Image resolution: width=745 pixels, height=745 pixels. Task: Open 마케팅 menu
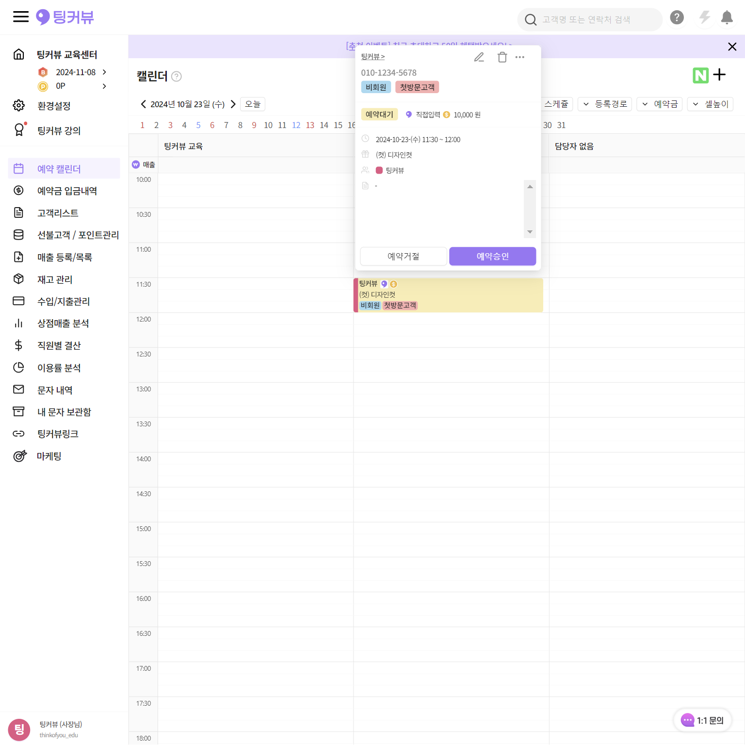click(x=49, y=456)
